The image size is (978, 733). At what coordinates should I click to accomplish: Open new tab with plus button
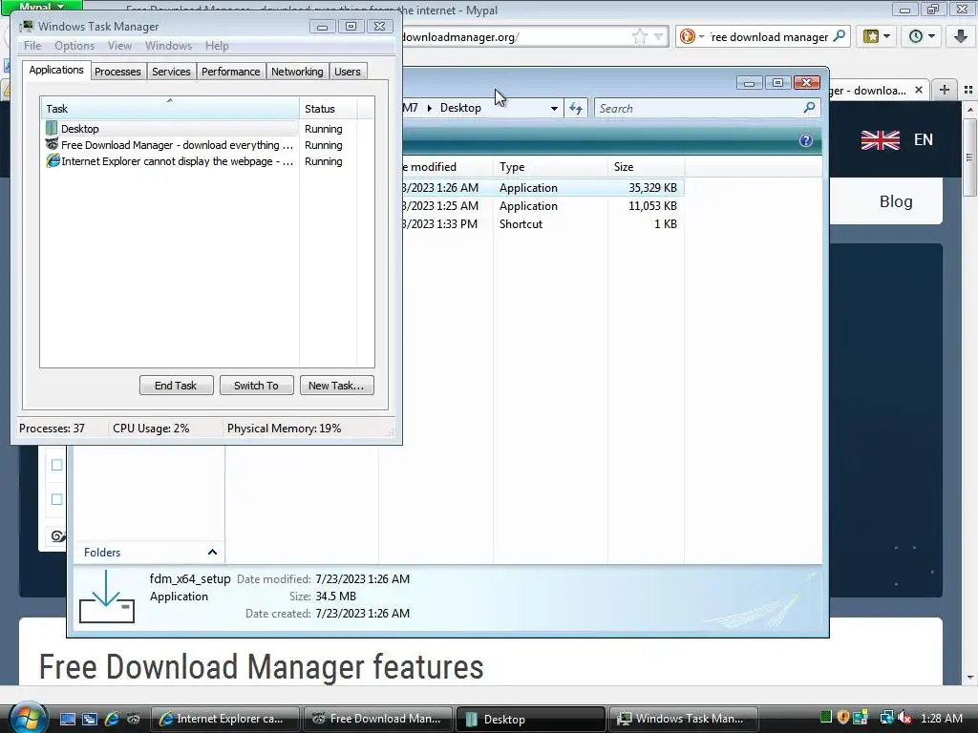(945, 90)
